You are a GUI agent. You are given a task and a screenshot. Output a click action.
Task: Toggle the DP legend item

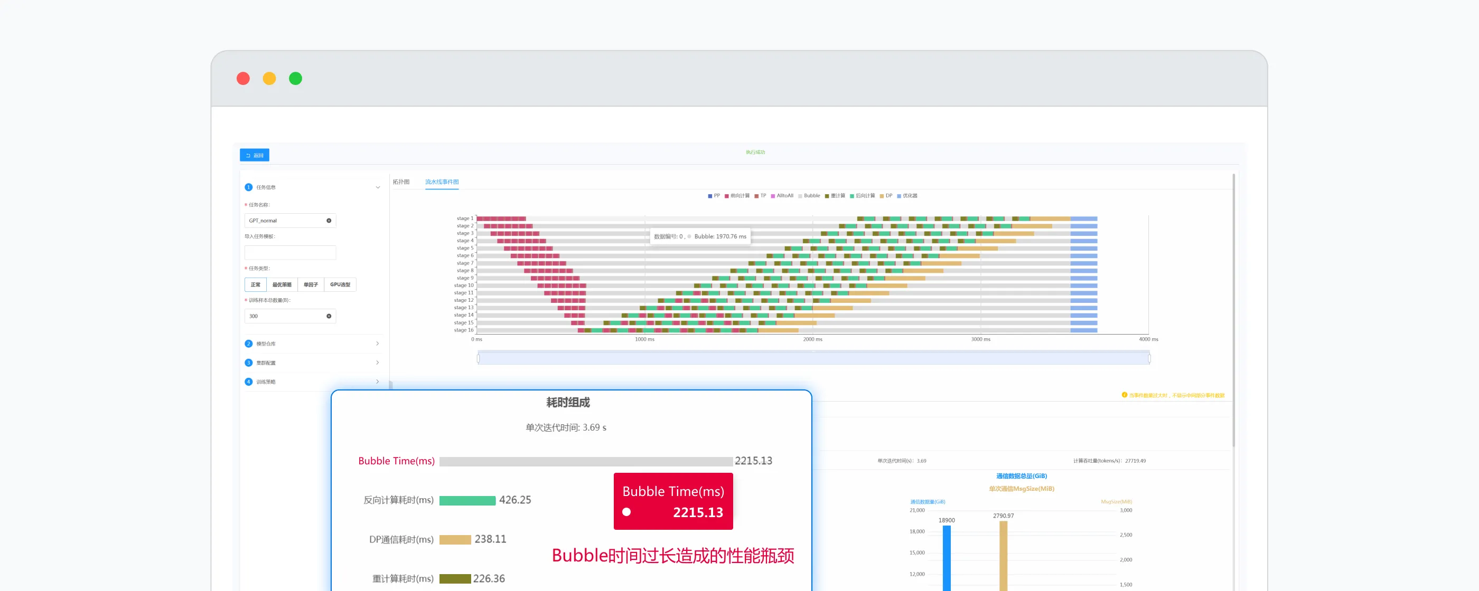tap(886, 196)
